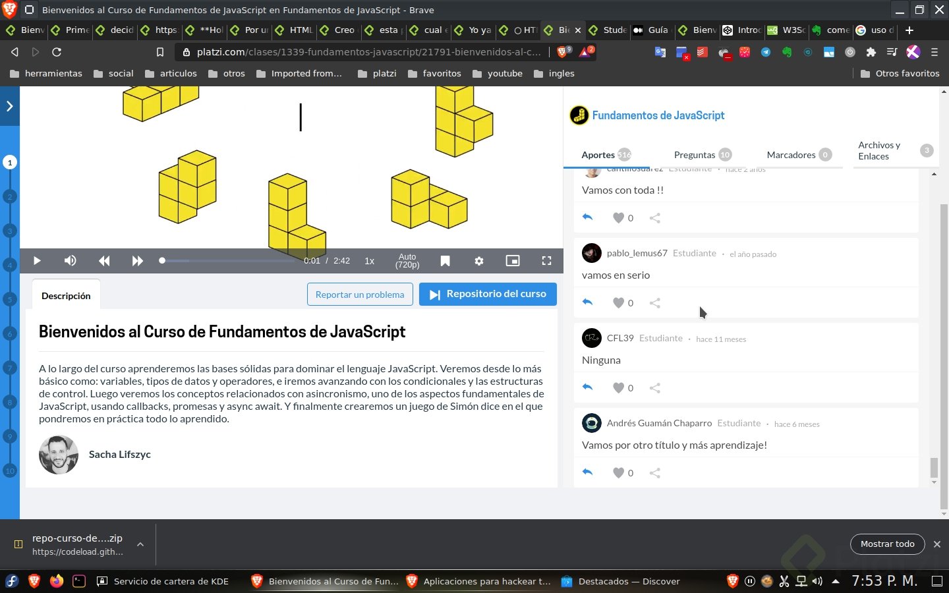Open a new browser tab

[909, 30]
